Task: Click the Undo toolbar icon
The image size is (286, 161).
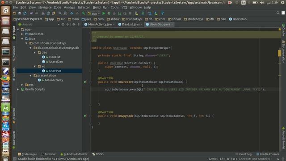Action: 31,13
